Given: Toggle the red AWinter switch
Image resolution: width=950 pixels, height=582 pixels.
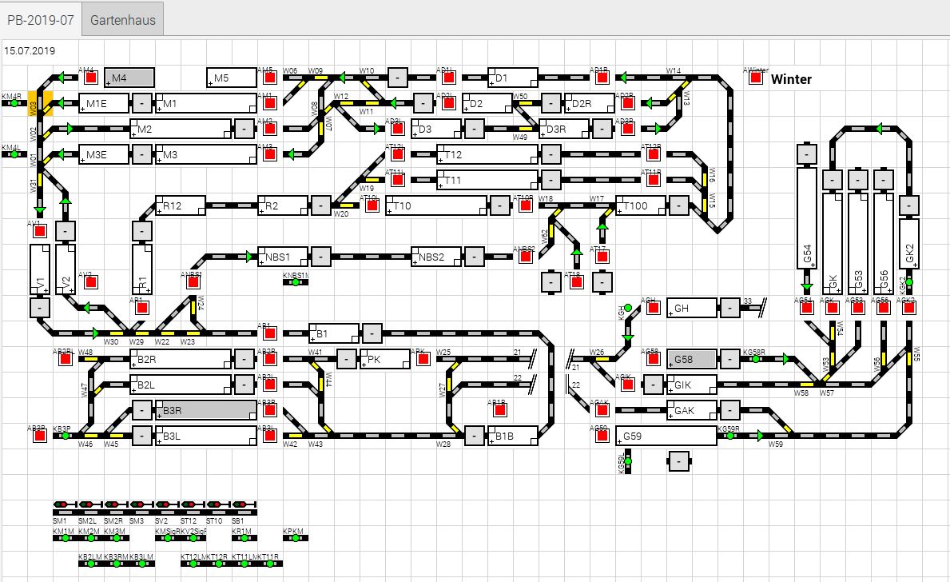Looking at the screenshot, I should pyautogui.click(x=755, y=78).
